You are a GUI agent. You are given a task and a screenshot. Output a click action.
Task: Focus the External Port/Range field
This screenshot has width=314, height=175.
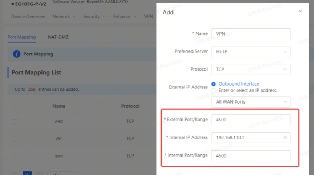click(x=251, y=120)
